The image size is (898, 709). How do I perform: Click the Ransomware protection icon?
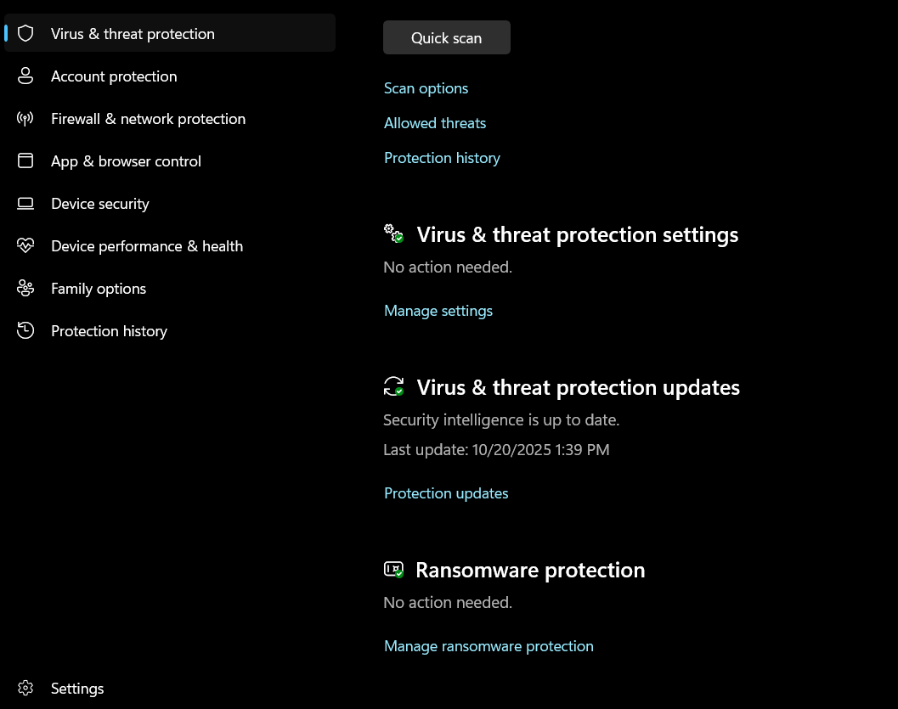click(393, 569)
